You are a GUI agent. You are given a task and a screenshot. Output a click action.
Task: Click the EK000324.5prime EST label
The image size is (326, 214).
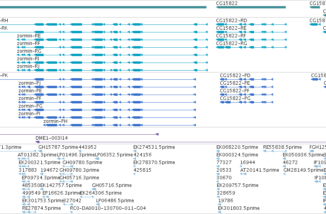click(x=237, y=155)
